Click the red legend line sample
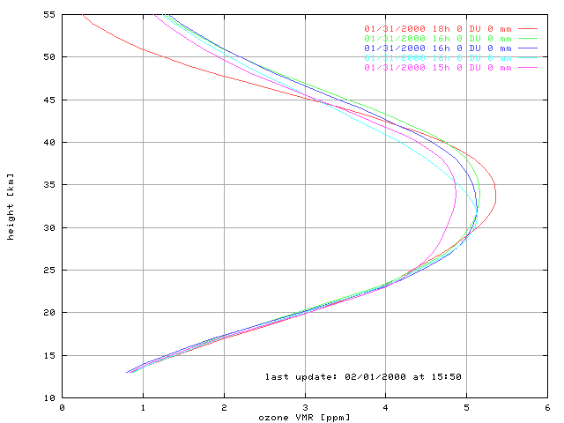The image size is (564, 423). pos(528,28)
